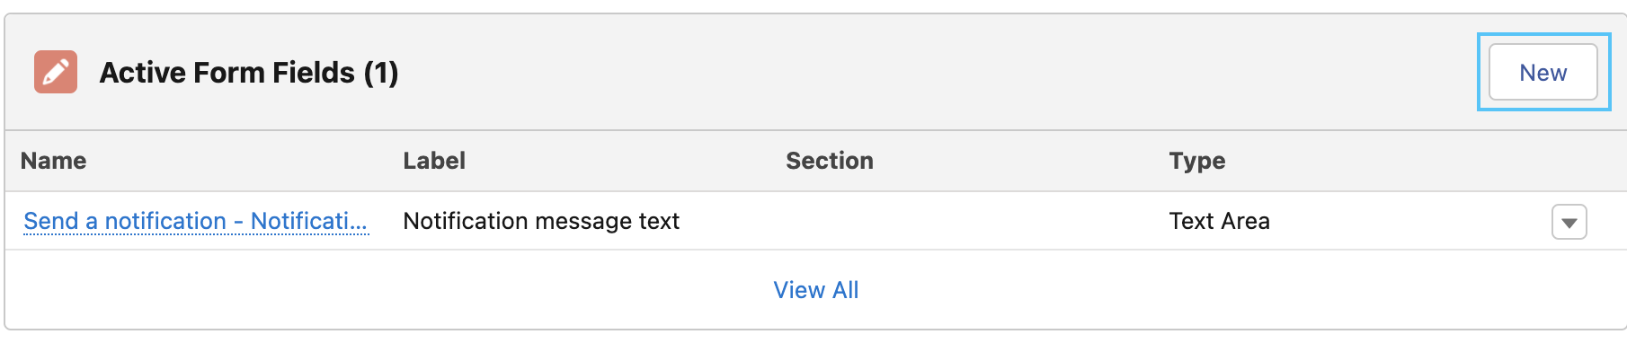Select the Section column header
This screenshot has height=343, width=1627.
[830, 161]
